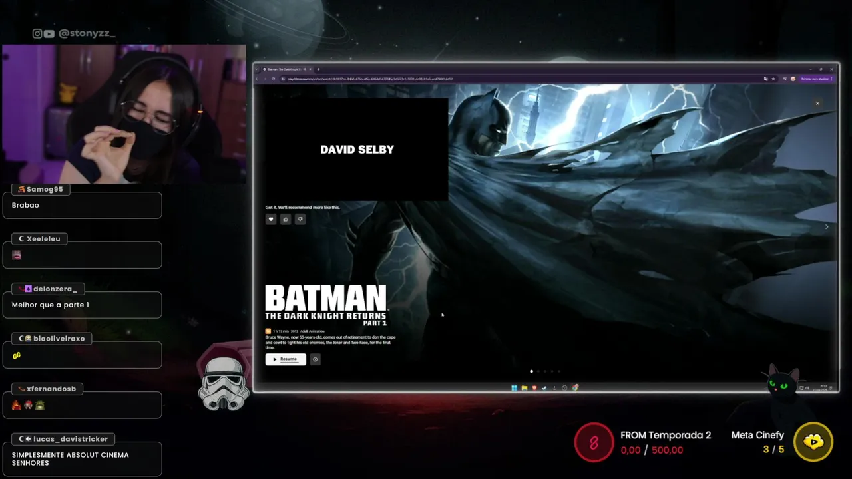Click the yellow Cinefy goal icon
Image resolution: width=852 pixels, height=479 pixels.
pos(813,442)
